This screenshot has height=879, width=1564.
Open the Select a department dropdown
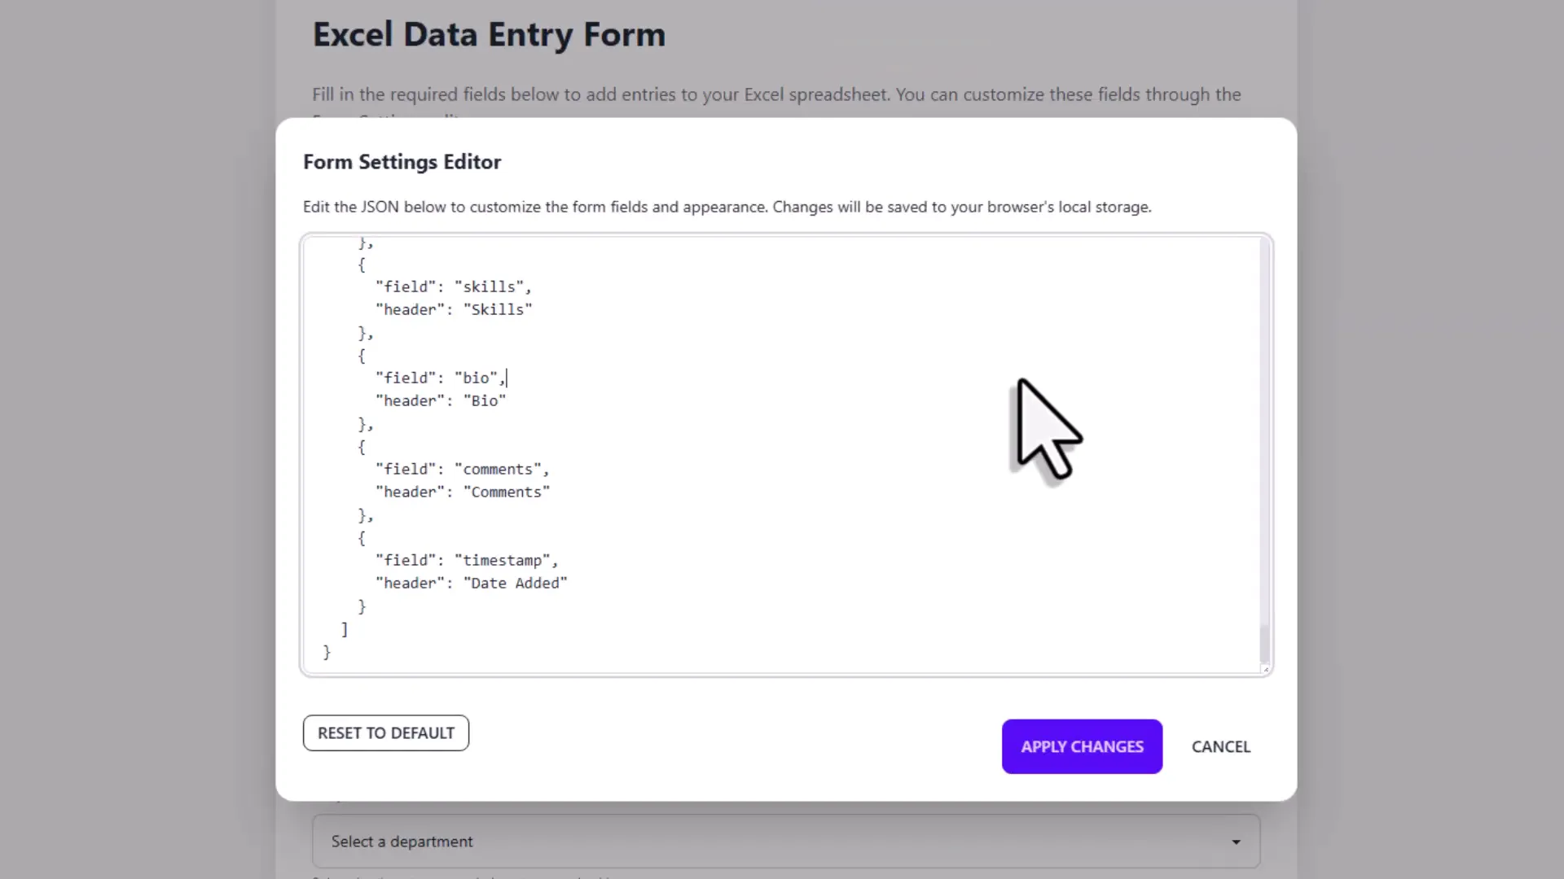click(x=782, y=841)
